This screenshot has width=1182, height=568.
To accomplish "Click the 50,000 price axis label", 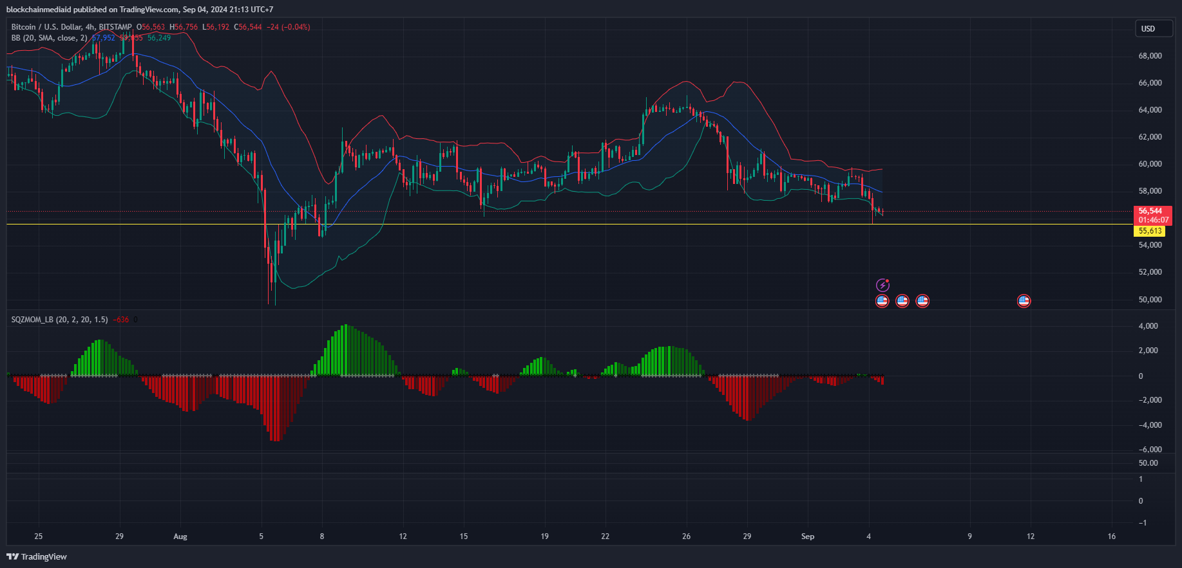I will [1150, 300].
